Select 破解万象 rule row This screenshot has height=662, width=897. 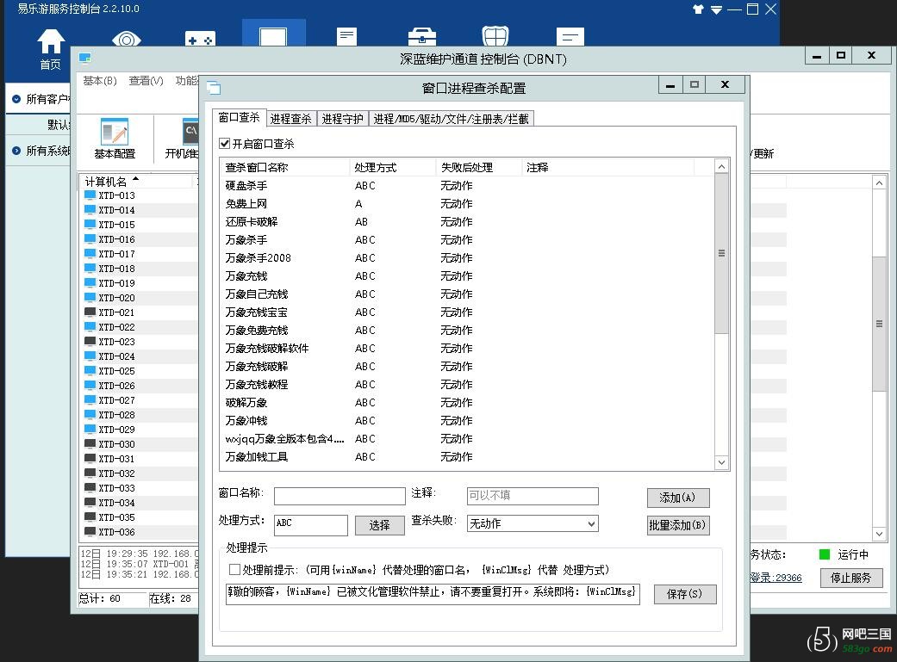pos(467,403)
